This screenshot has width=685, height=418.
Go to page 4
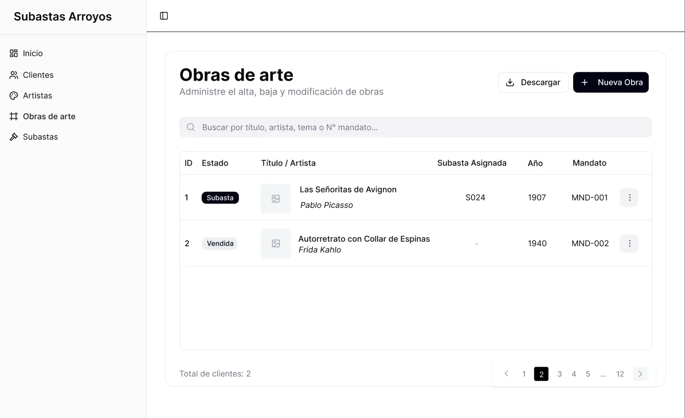[x=574, y=374]
